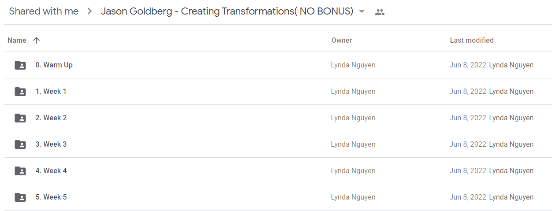Open the Jason Goldberg folder breadcrumb menu

pos(227,11)
